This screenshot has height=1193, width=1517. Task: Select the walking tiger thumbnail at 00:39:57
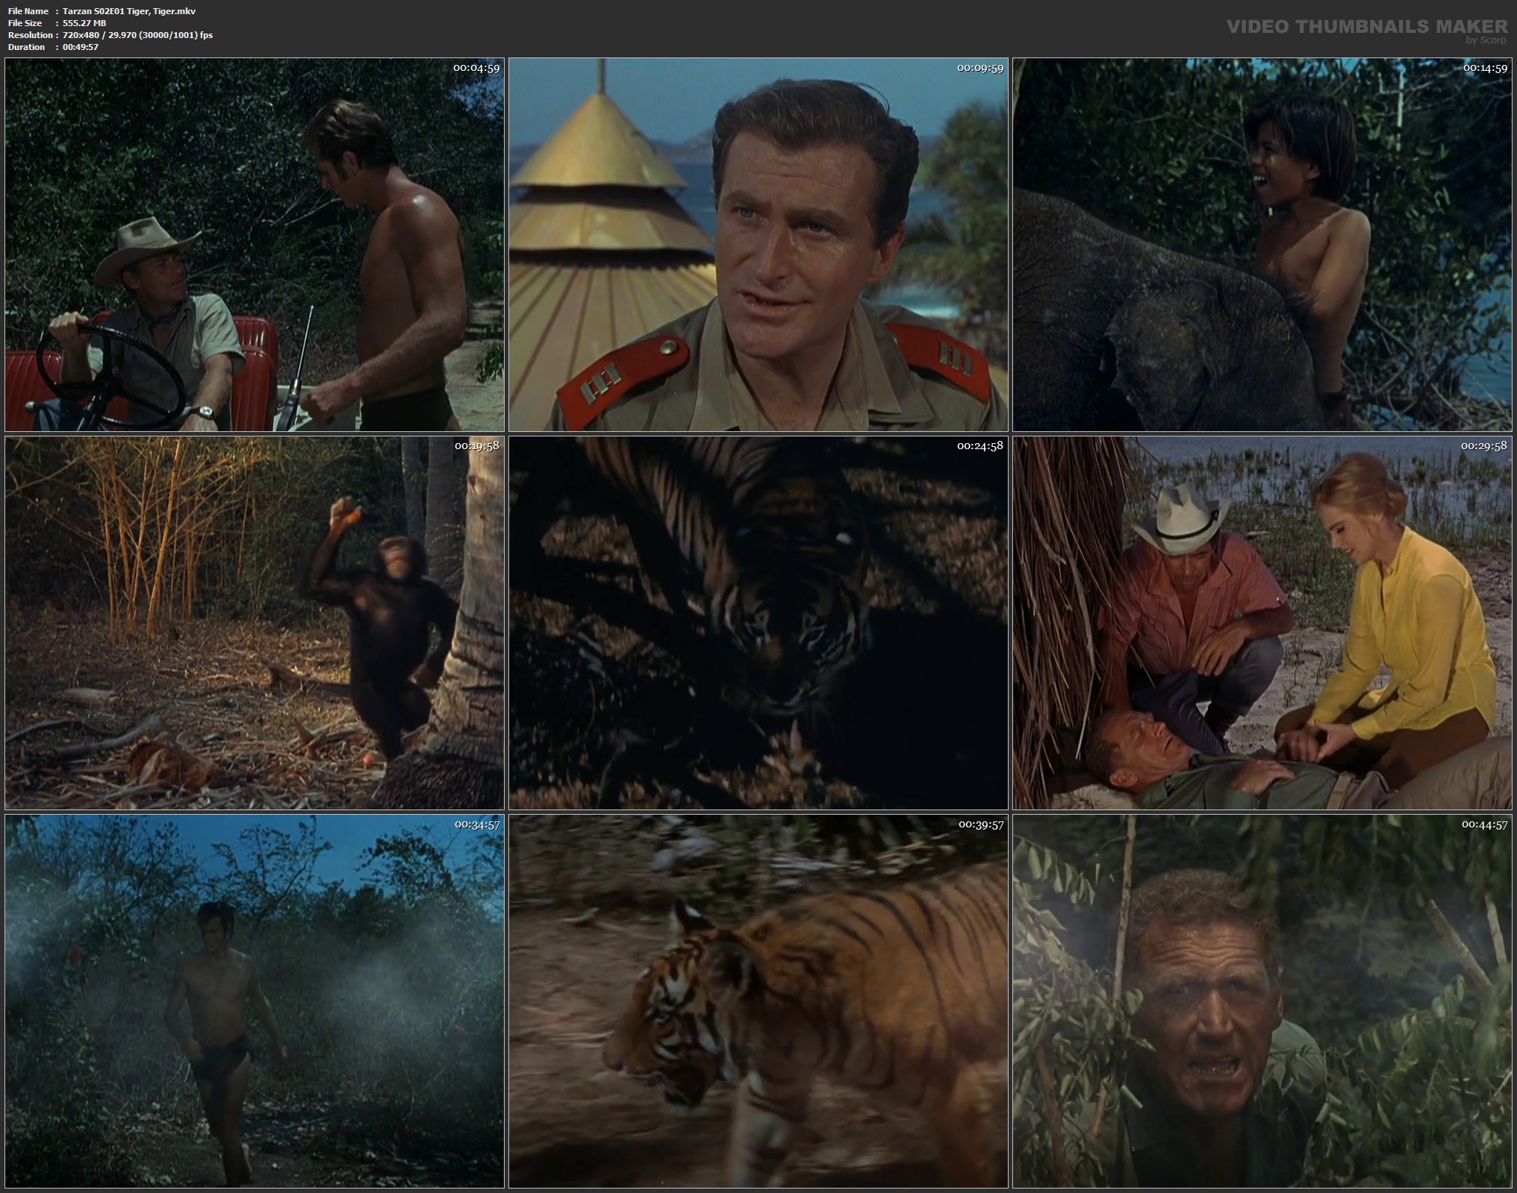pos(758,1001)
